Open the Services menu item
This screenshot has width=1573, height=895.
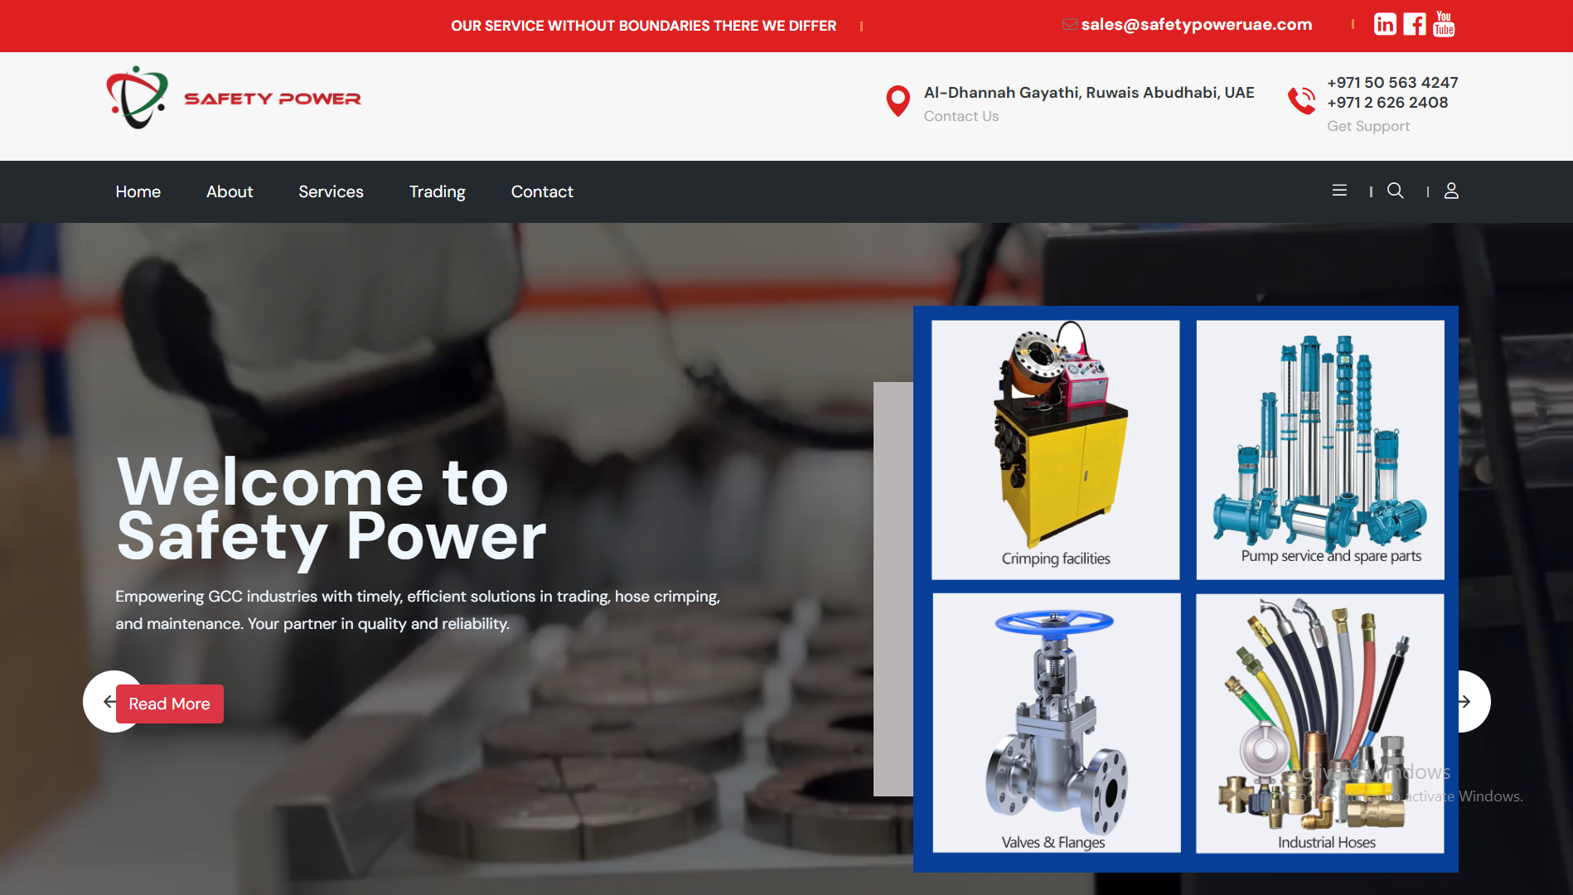[331, 191]
